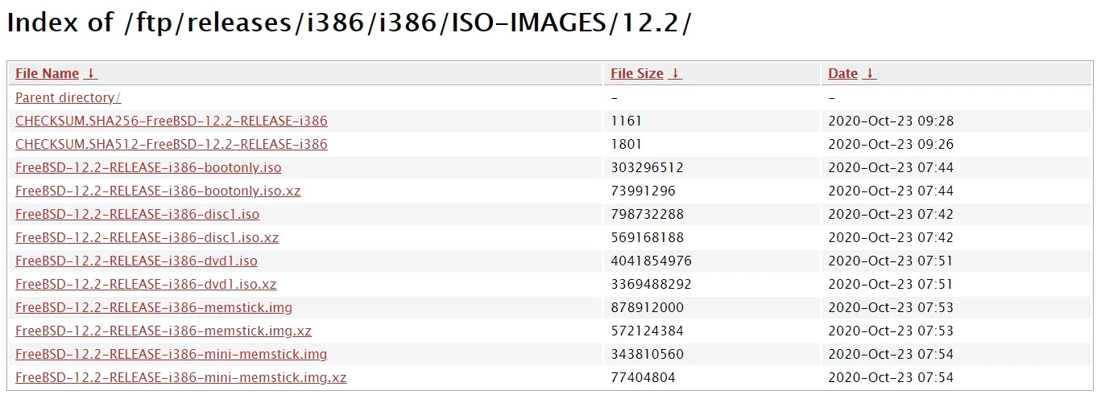Select file size value 1161

(627, 121)
